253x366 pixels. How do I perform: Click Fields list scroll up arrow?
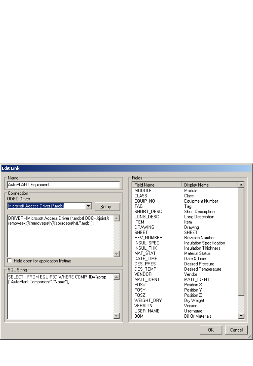coord(241,185)
